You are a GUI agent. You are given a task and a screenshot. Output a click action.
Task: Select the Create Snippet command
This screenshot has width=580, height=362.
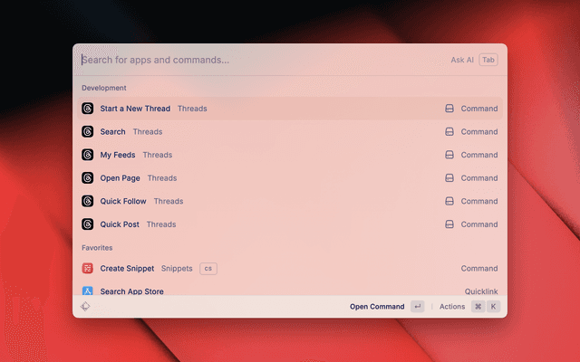127,269
